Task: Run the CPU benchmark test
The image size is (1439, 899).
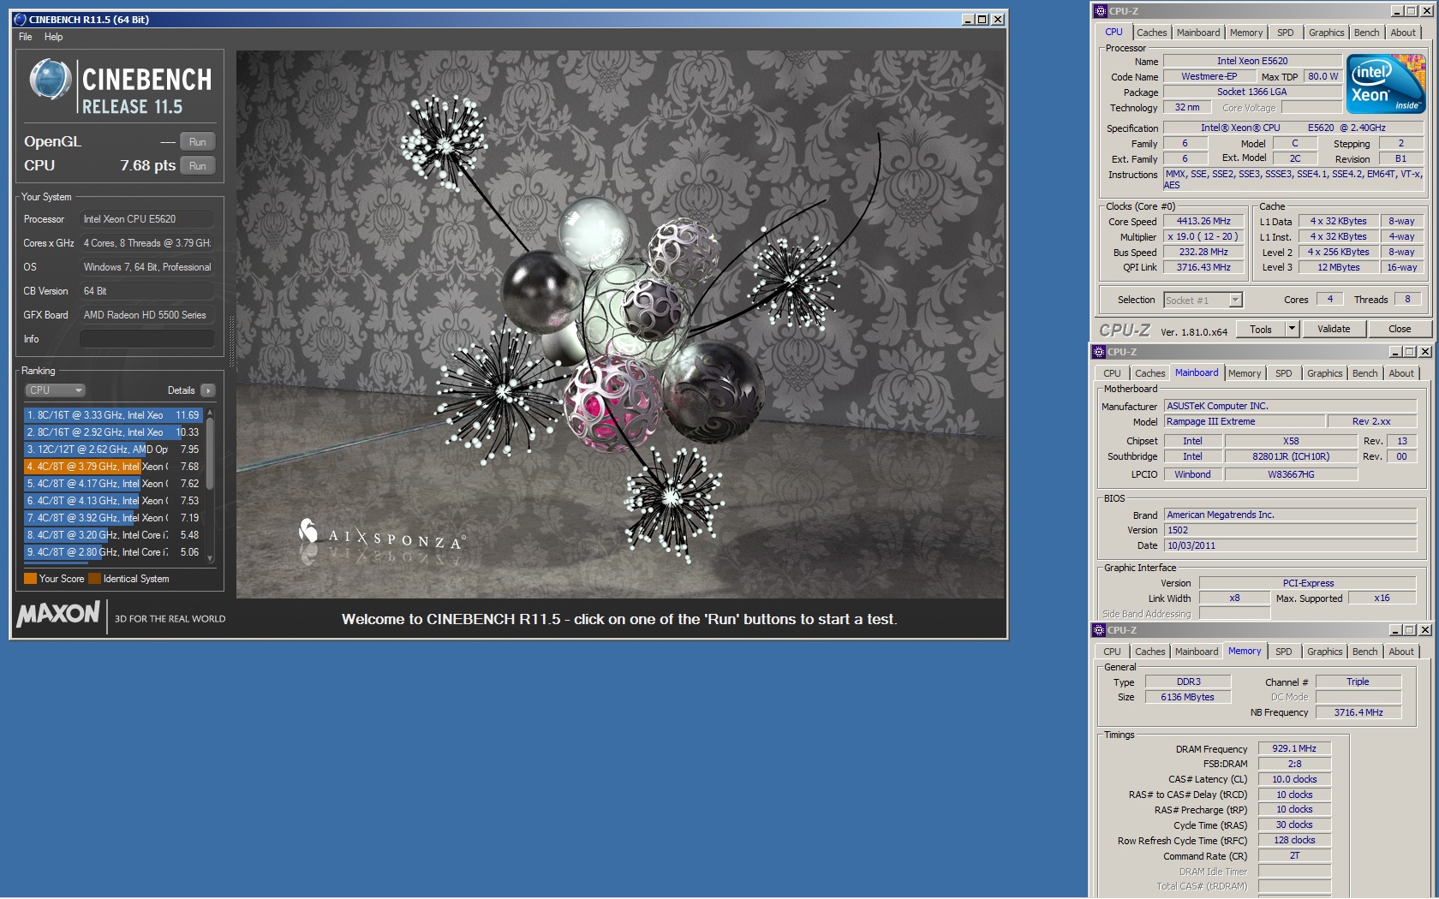Action: (198, 166)
